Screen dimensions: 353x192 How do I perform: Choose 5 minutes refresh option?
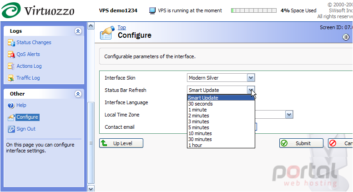coord(221,127)
